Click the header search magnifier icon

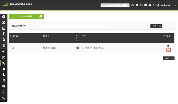(128, 5)
